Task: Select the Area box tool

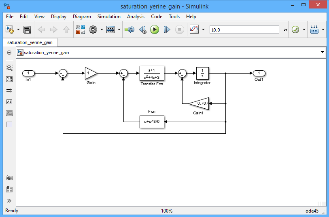Action: click(x=9, y=124)
